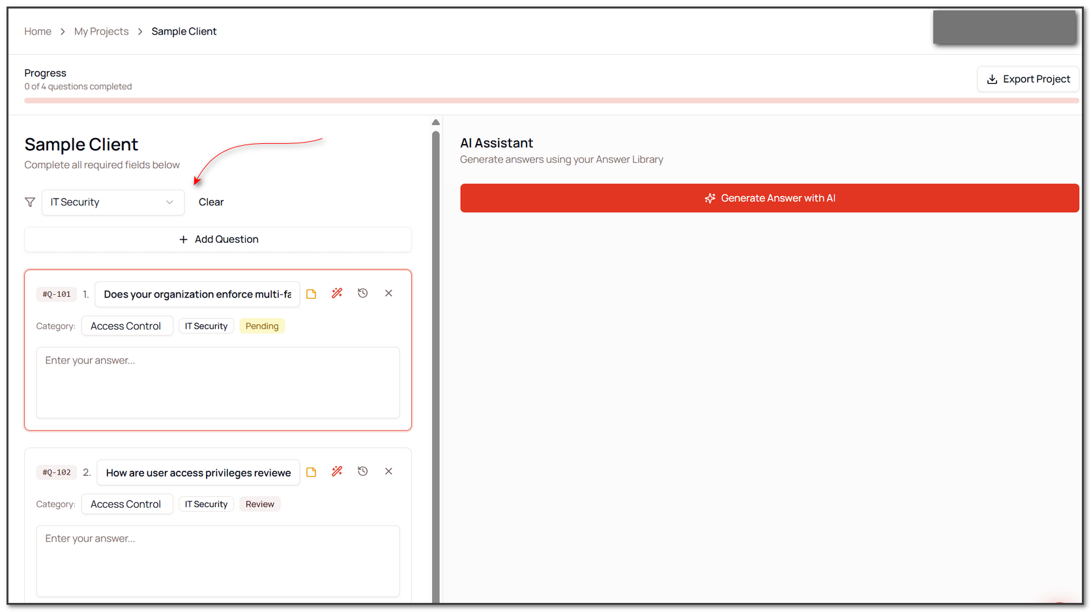Image resolution: width=1091 pixels, height=612 pixels.
Task: Click the filter funnel icon
Action: coord(30,202)
